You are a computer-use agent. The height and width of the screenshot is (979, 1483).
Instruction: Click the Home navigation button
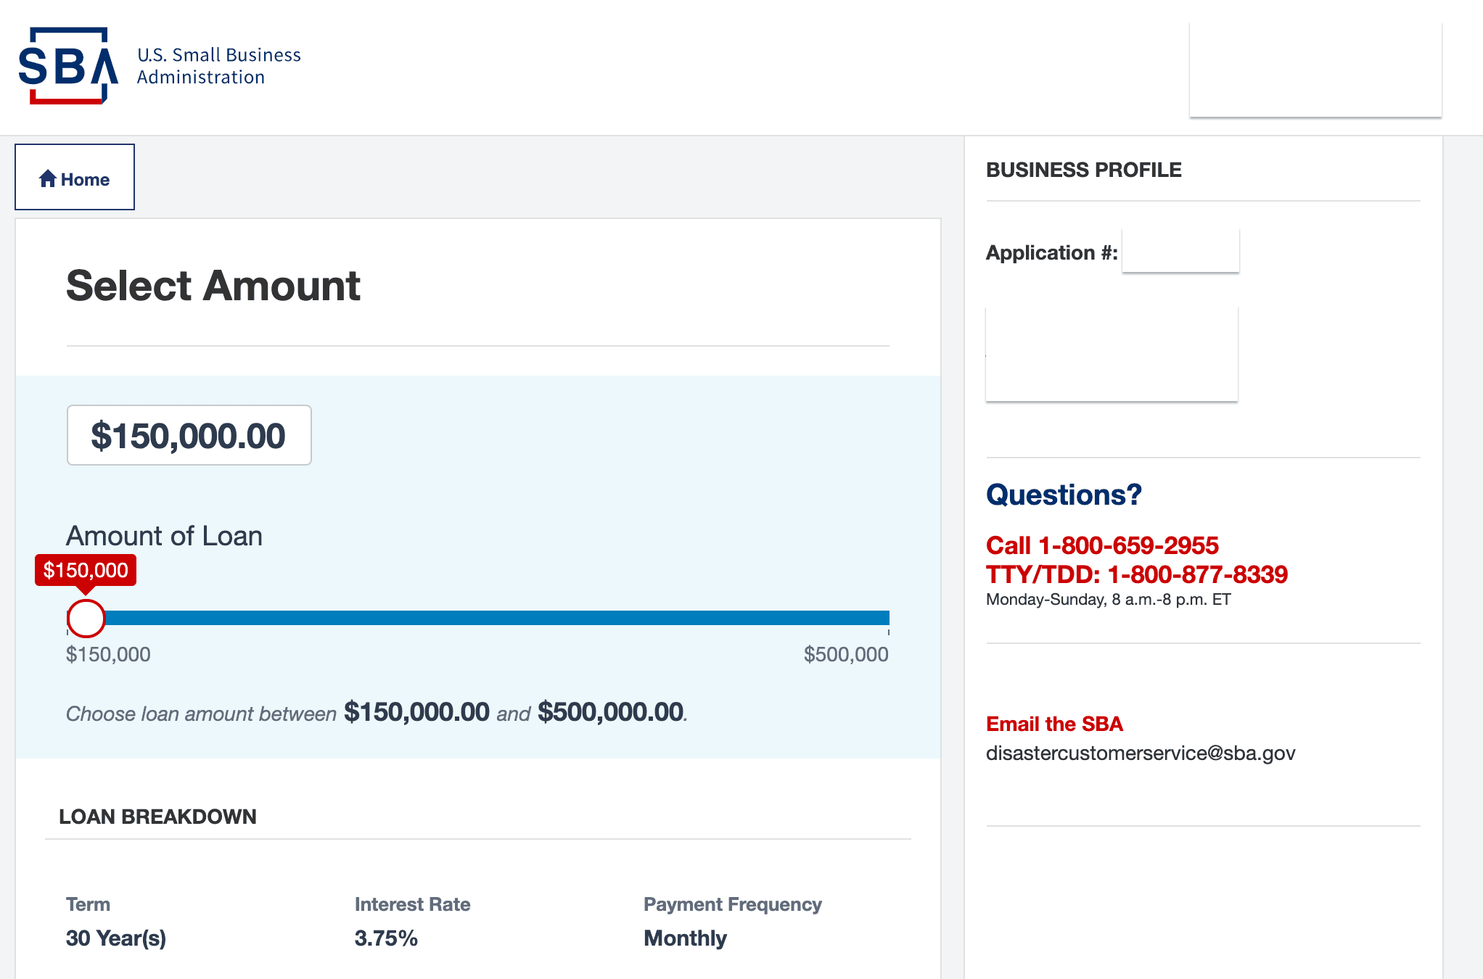[75, 178]
